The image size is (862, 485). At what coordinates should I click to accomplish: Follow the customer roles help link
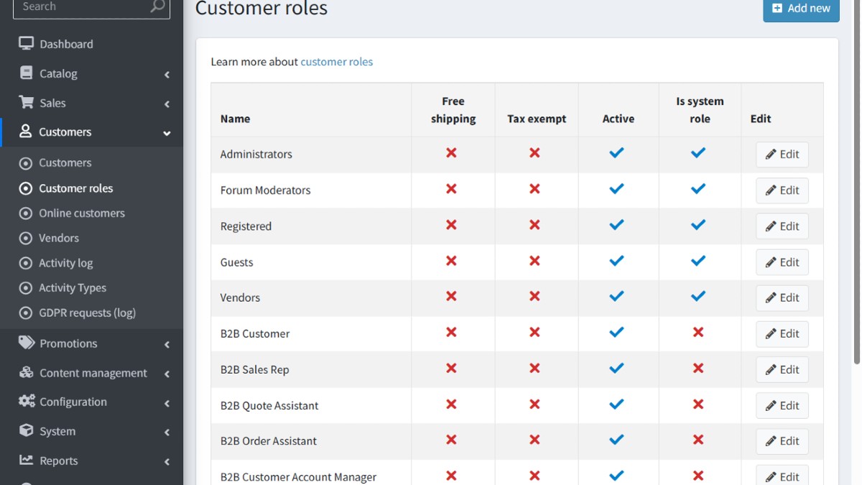pos(336,62)
